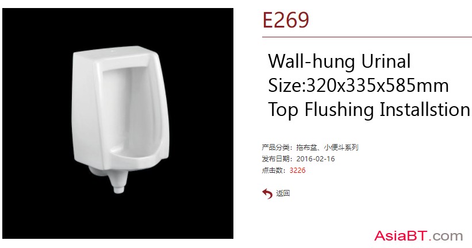
Task: Click the AsiaBT.com logo
Action: tap(419, 236)
